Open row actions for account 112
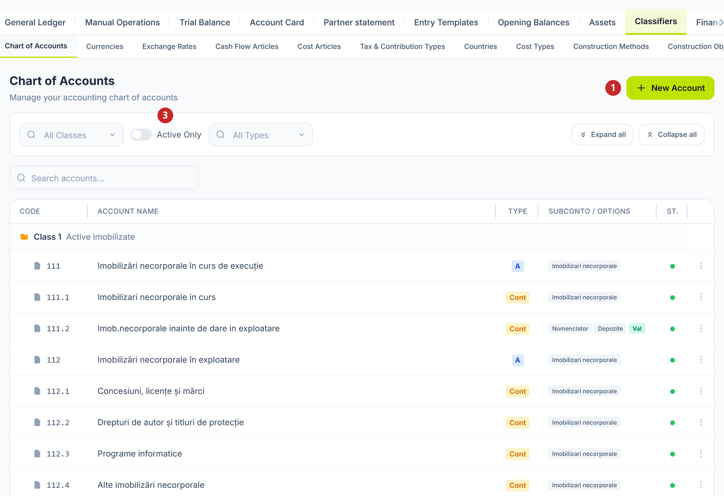This screenshot has width=724, height=496. [701, 360]
